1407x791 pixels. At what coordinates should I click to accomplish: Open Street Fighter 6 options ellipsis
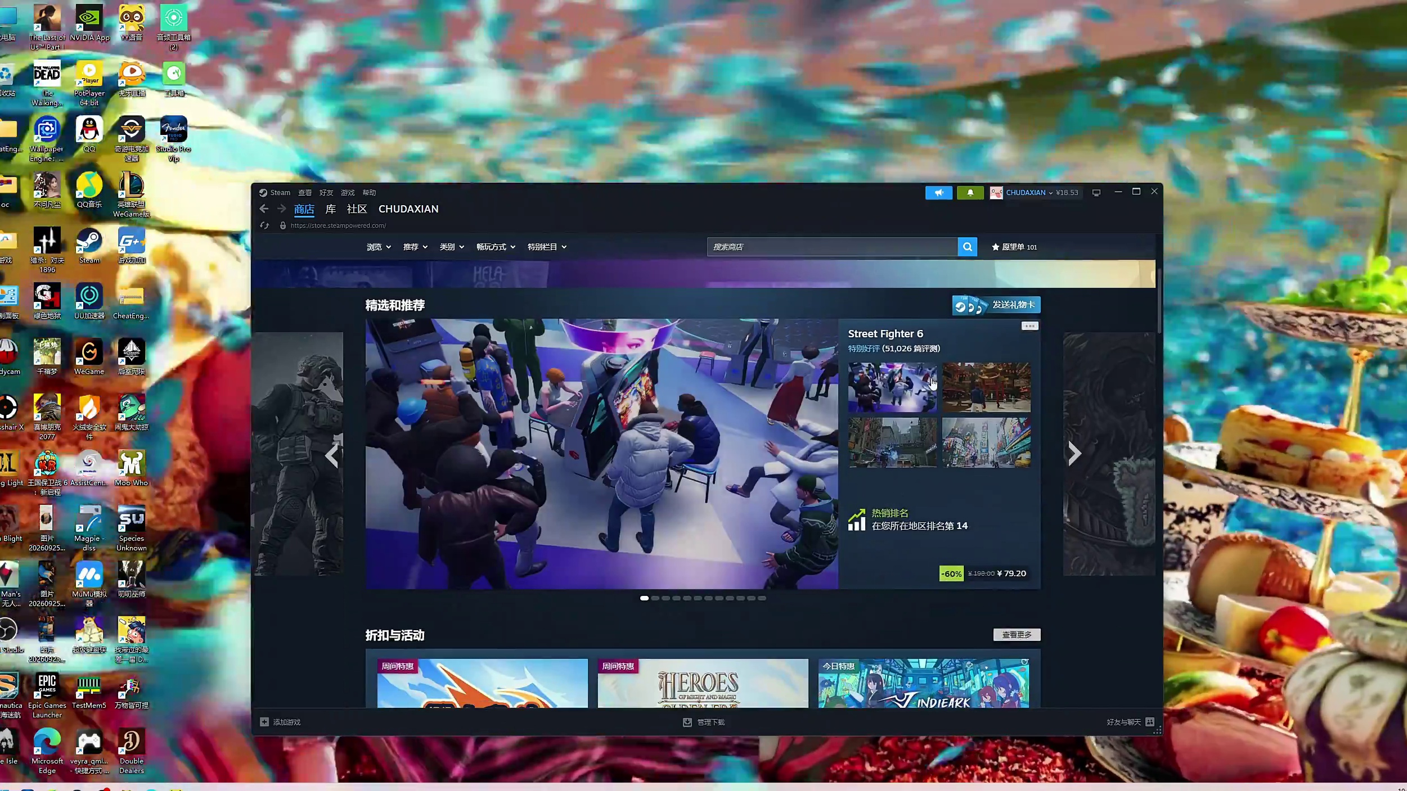pyautogui.click(x=1030, y=326)
